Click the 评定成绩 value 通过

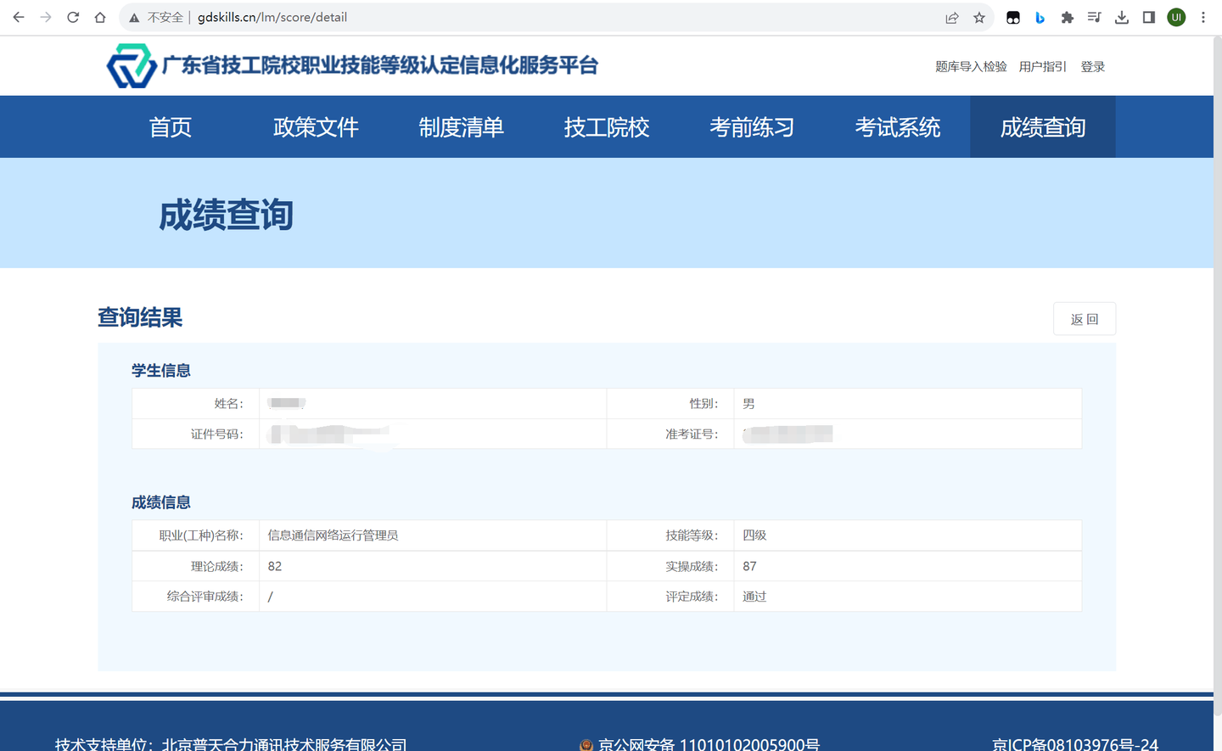(754, 597)
